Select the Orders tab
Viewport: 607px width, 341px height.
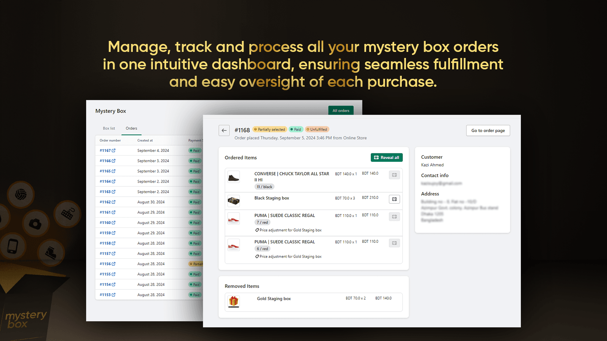(x=131, y=128)
